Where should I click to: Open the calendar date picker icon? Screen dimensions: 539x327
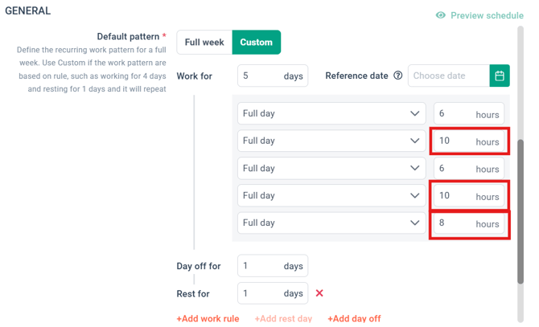pos(500,76)
